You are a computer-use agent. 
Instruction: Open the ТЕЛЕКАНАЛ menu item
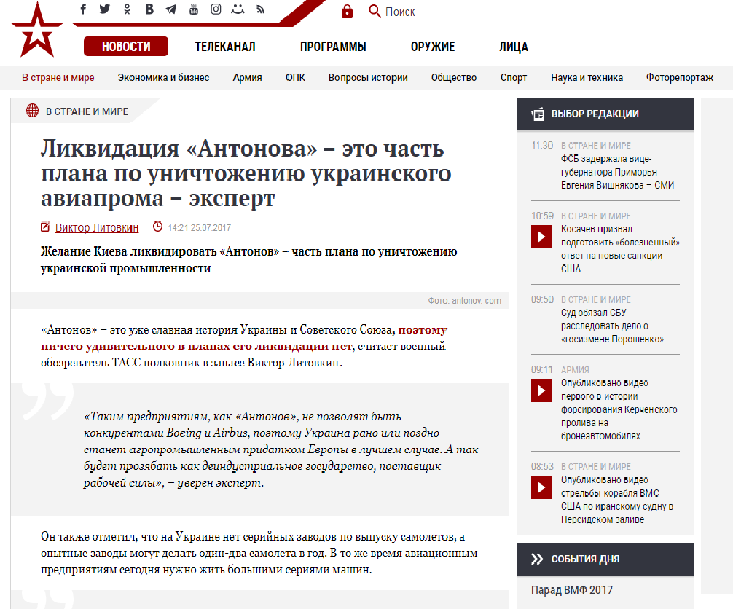pyautogui.click(x=225, y=47)
